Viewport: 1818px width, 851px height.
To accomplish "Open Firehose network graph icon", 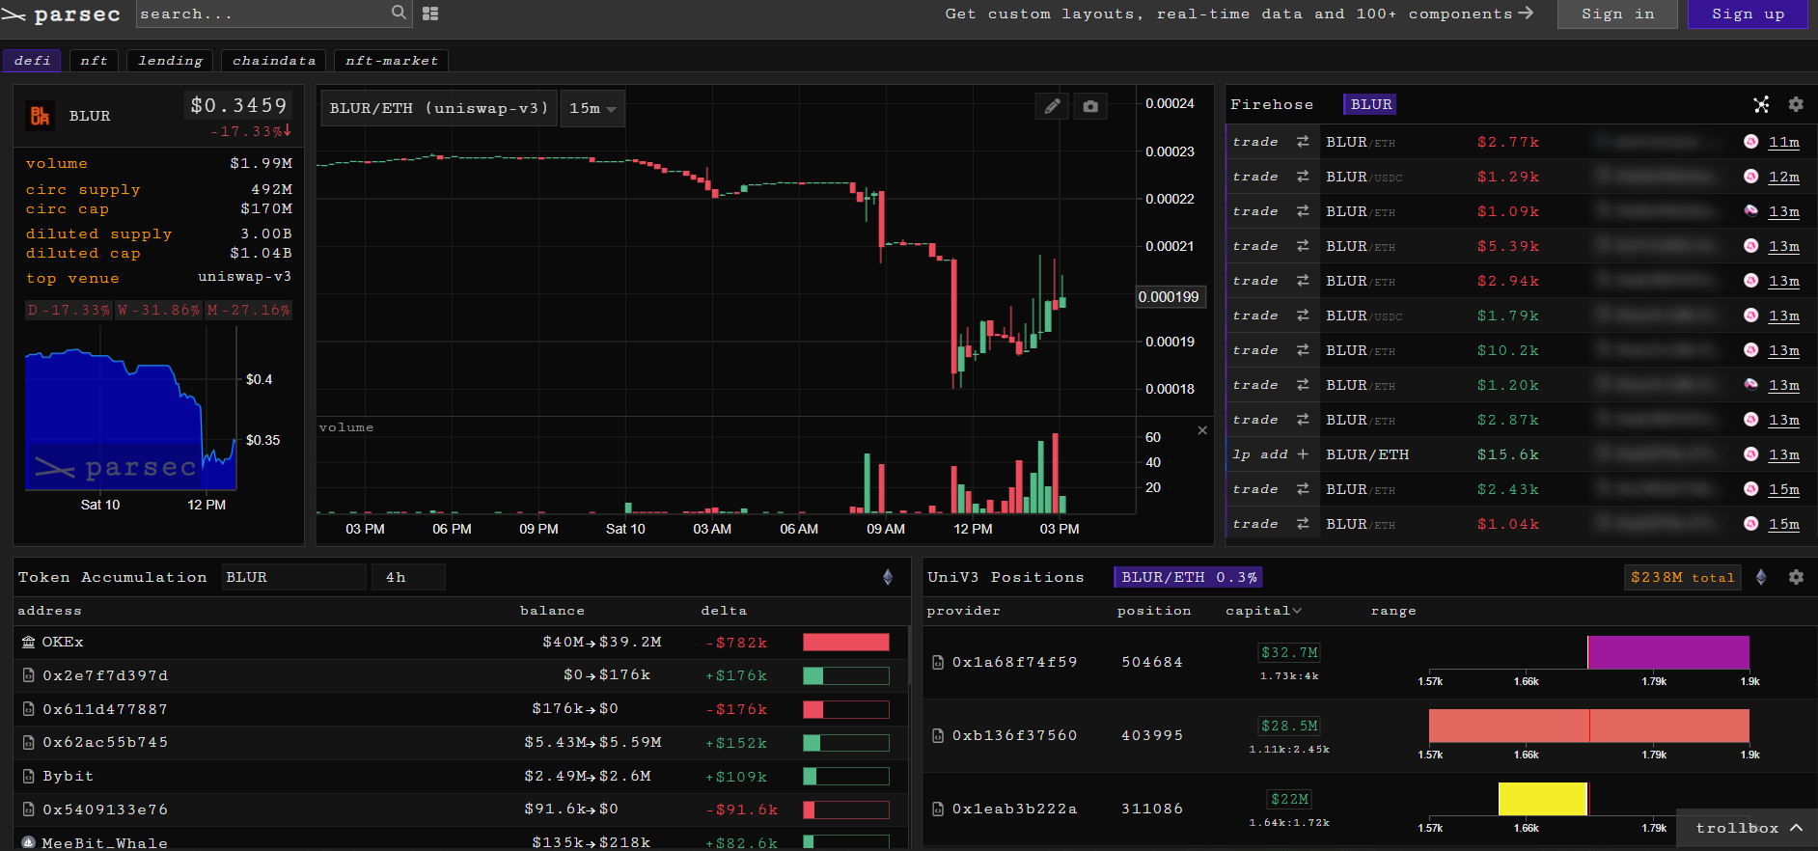I will point(1761,104).
